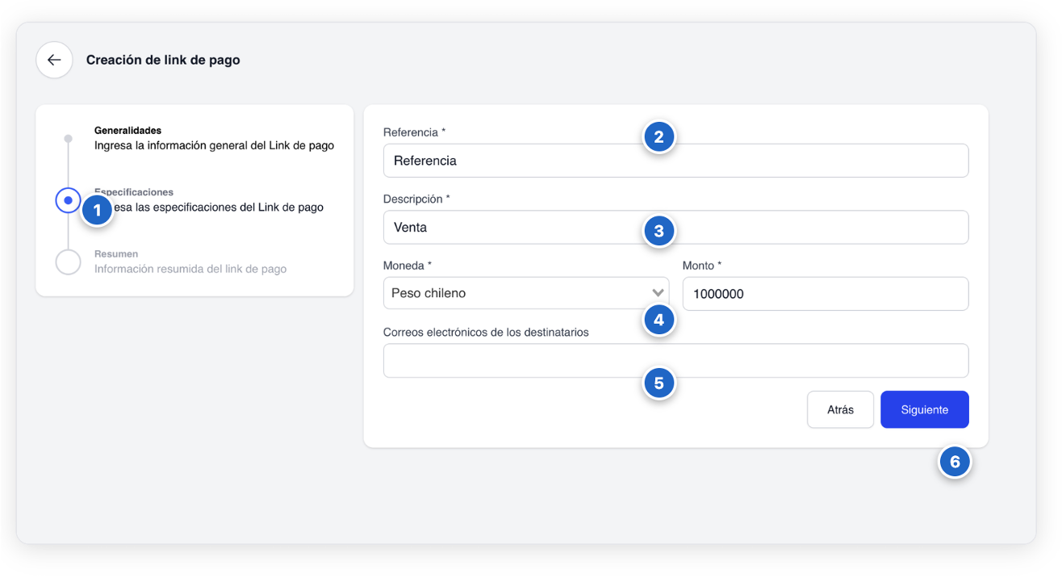Click the "Creación de link de pago" title

point(163,60)
